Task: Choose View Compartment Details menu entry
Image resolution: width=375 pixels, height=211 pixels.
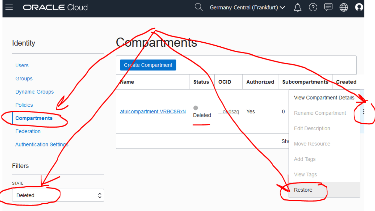Action: (324, 98)
